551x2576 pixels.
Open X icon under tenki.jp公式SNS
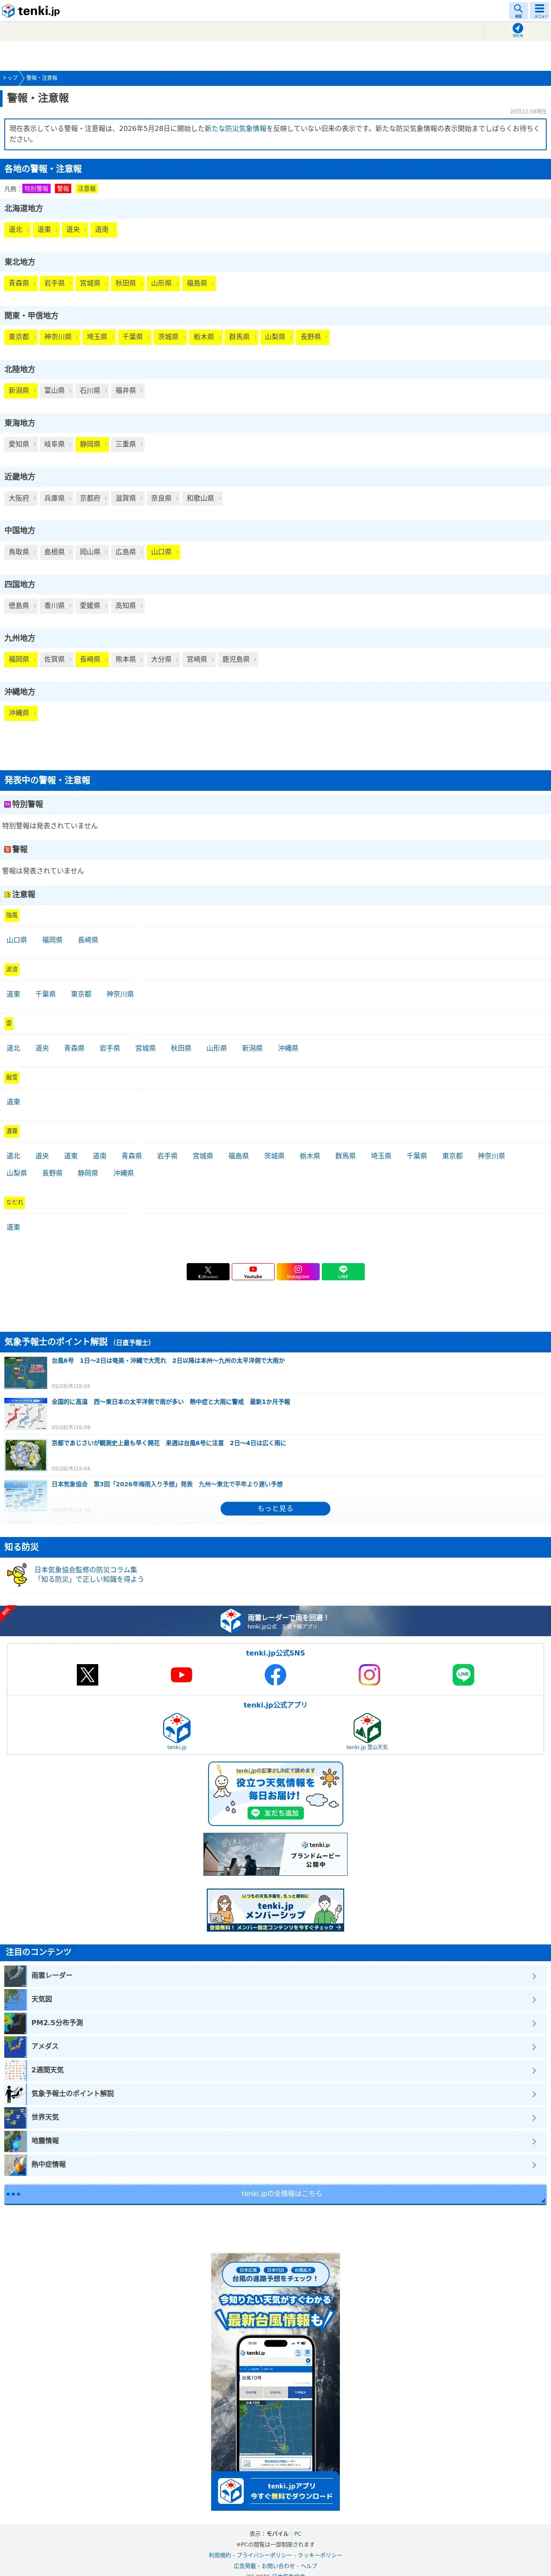88,1674
